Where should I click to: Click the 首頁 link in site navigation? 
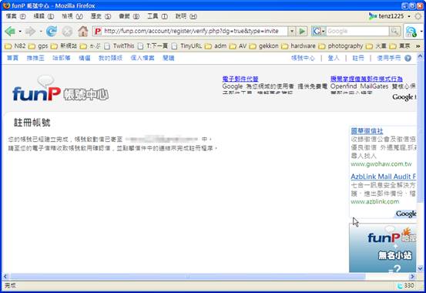click(x=12, y=58)
